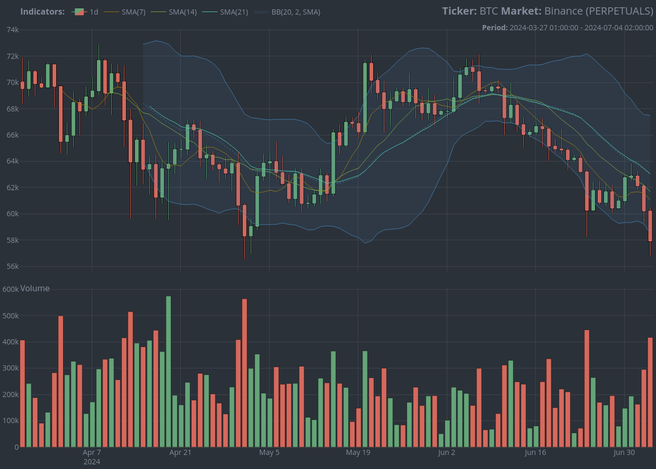Click the 58k price axis label

click(12, 240)
